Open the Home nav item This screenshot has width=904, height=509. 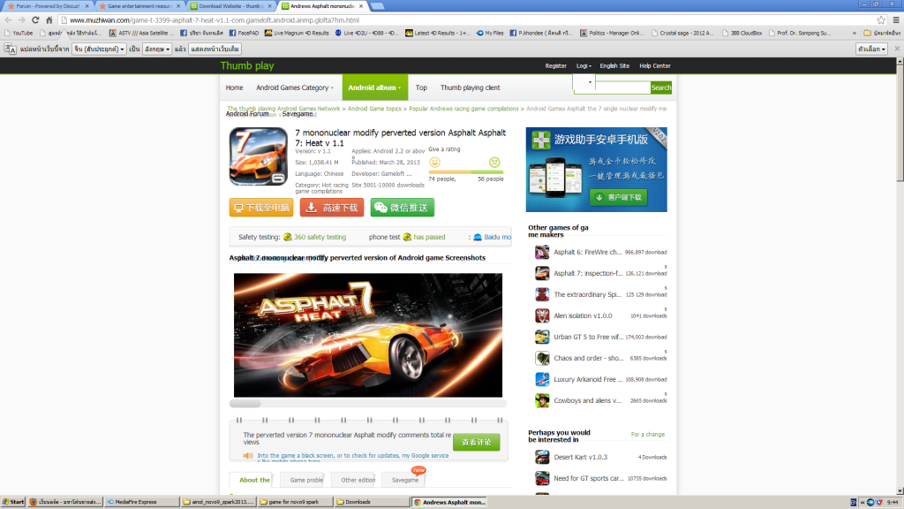click(234, 87)
